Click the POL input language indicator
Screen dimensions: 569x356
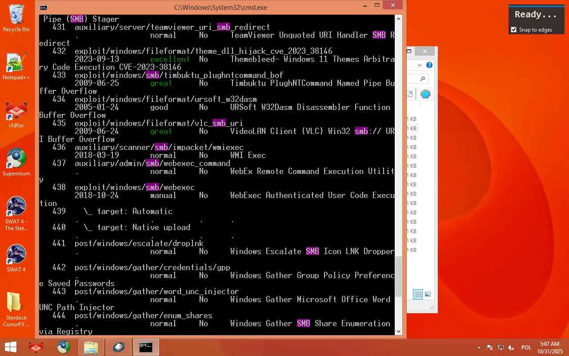526,348
